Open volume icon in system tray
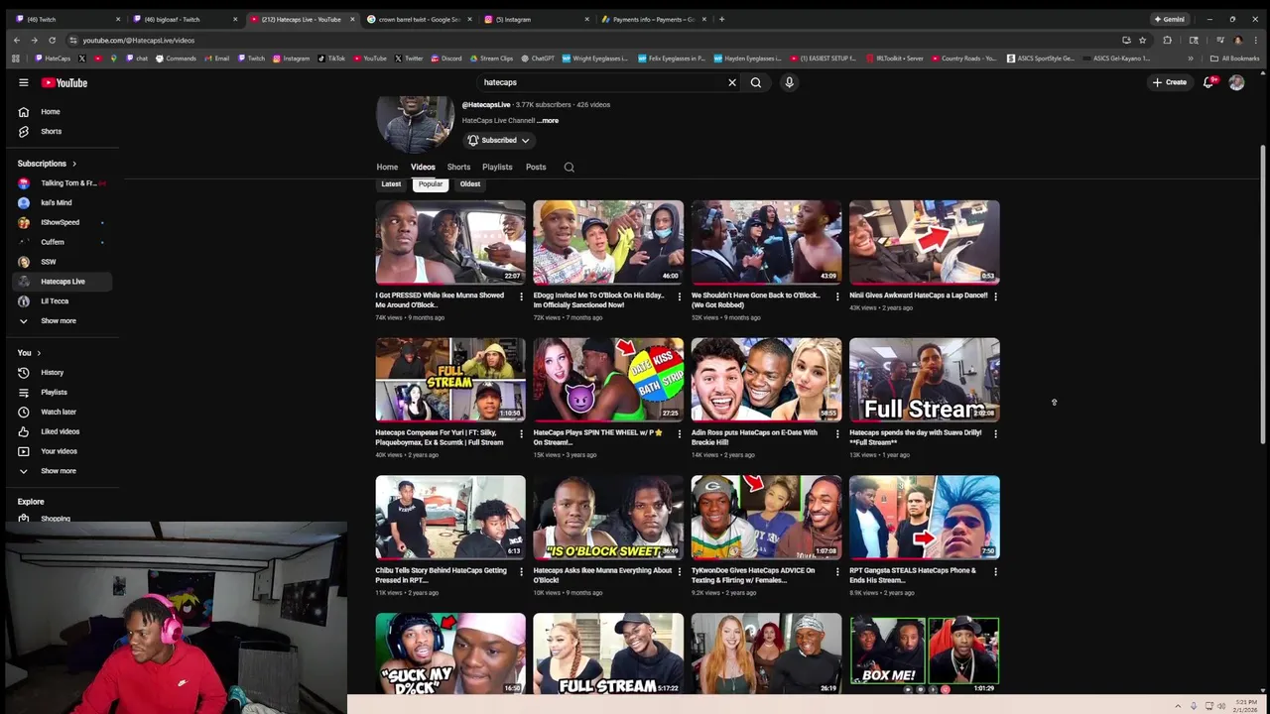1270x714 pixels. tap(1221, 706)
